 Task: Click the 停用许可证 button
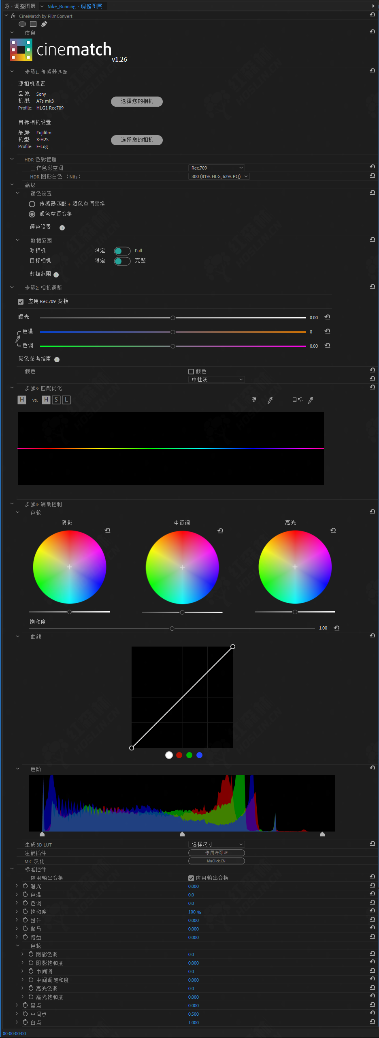point(217,853)
